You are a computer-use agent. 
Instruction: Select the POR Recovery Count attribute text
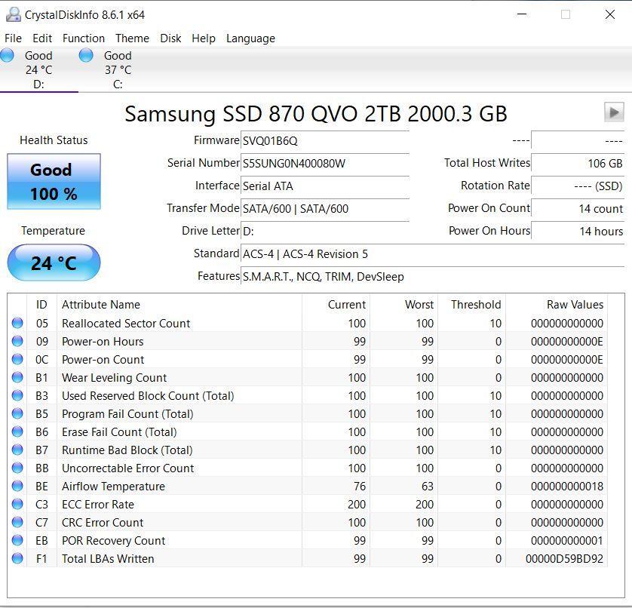click(x=113, y=541)
